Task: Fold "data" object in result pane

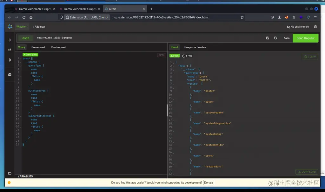Action: point(174,66)
